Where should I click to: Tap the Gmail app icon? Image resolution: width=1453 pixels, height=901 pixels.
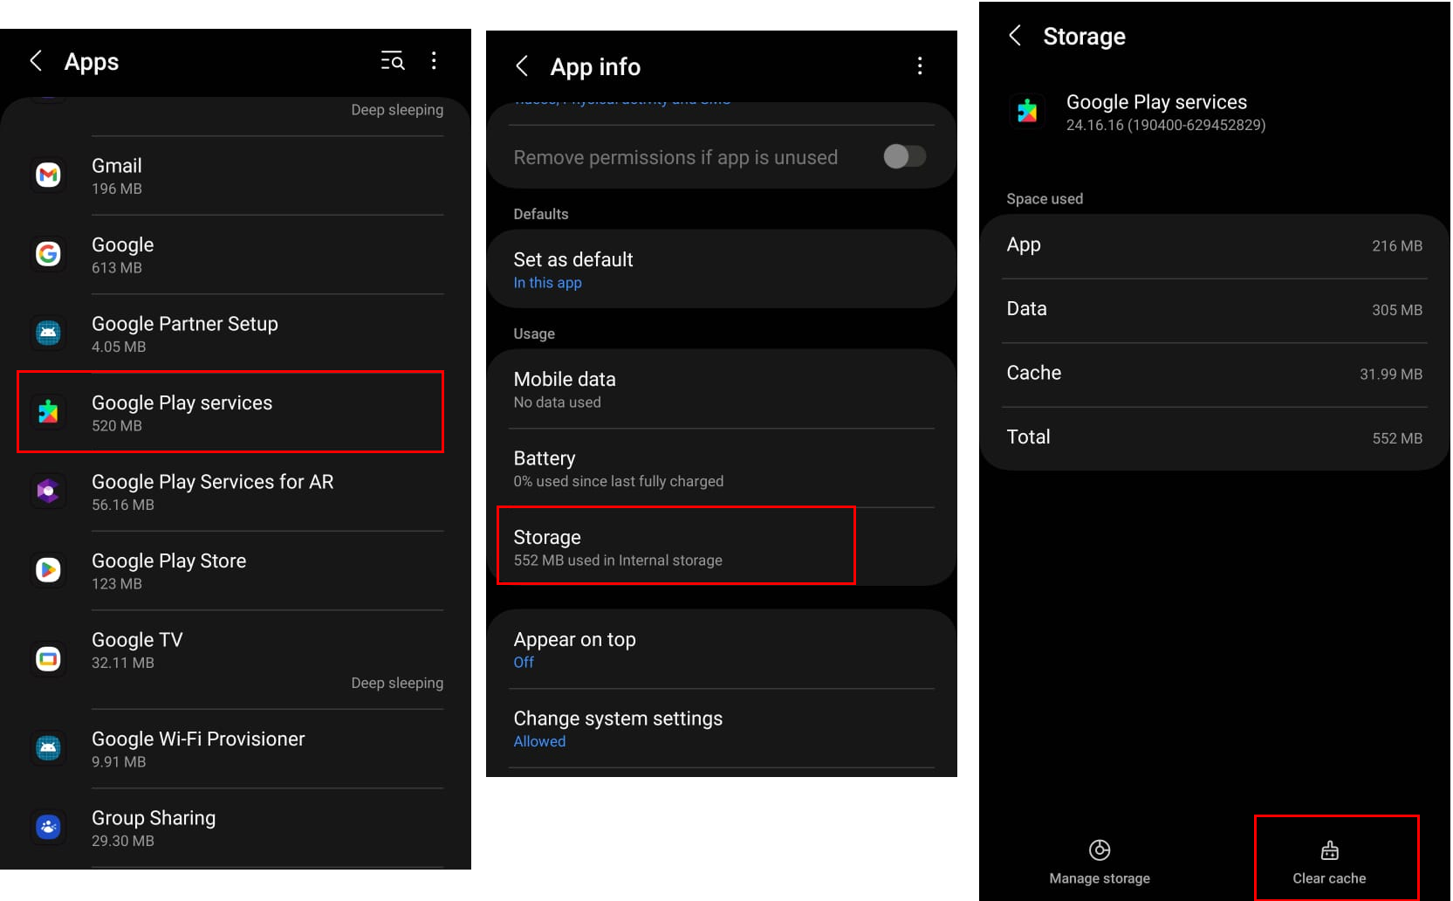tap(48, 175)
